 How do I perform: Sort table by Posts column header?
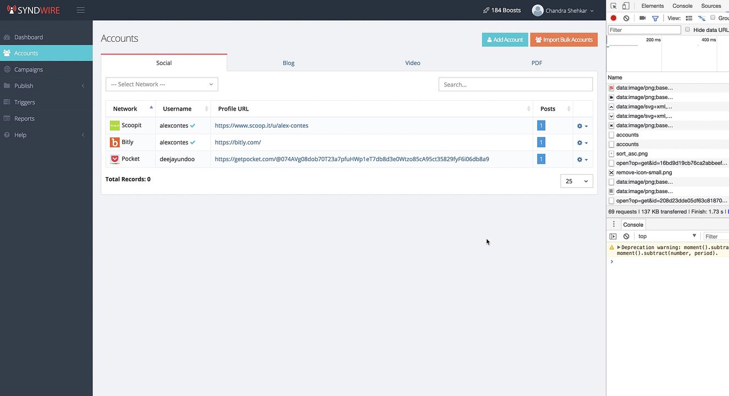click(553, 109)
